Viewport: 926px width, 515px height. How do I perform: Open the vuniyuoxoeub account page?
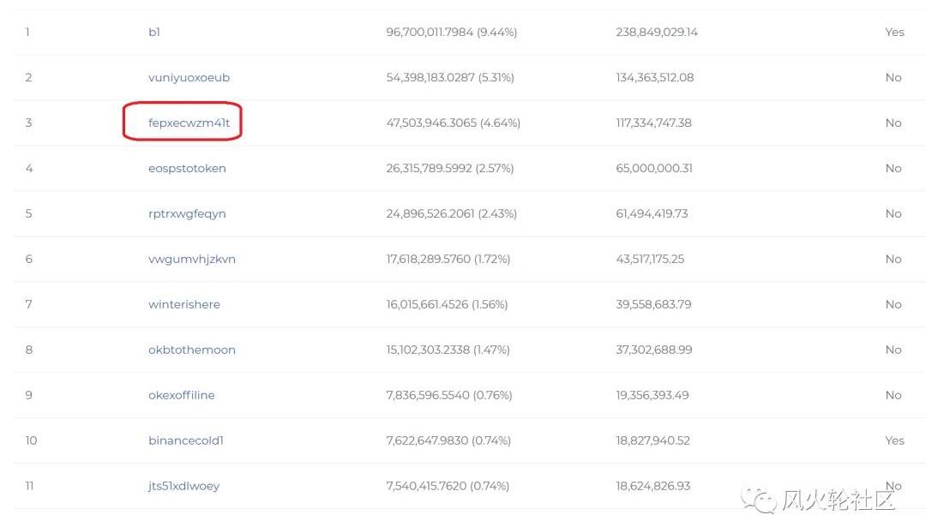click(x=189, y=78)
